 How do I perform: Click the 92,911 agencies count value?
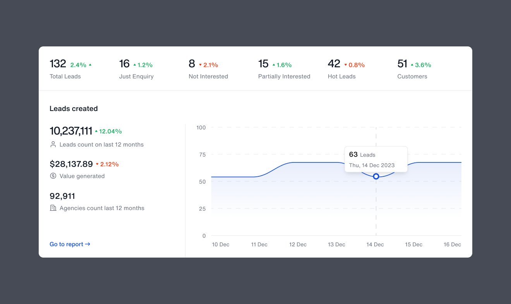click(62, 196)
